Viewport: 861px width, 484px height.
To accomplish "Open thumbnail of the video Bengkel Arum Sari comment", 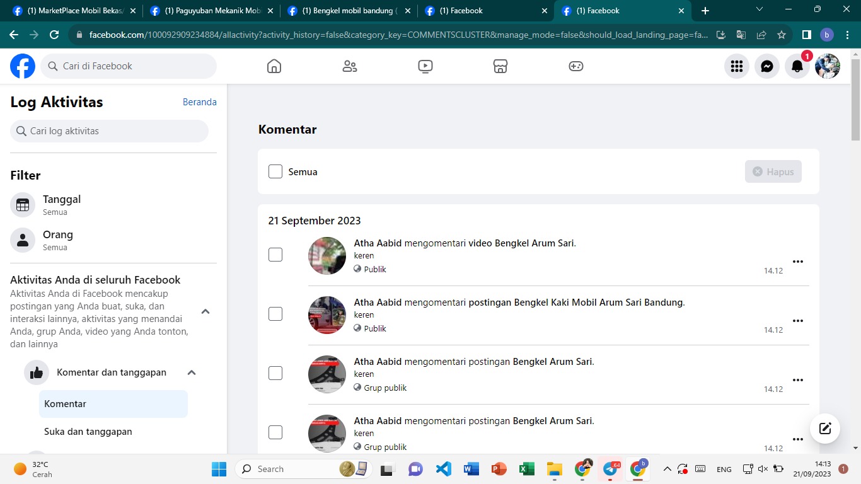I will click(327, 256).
